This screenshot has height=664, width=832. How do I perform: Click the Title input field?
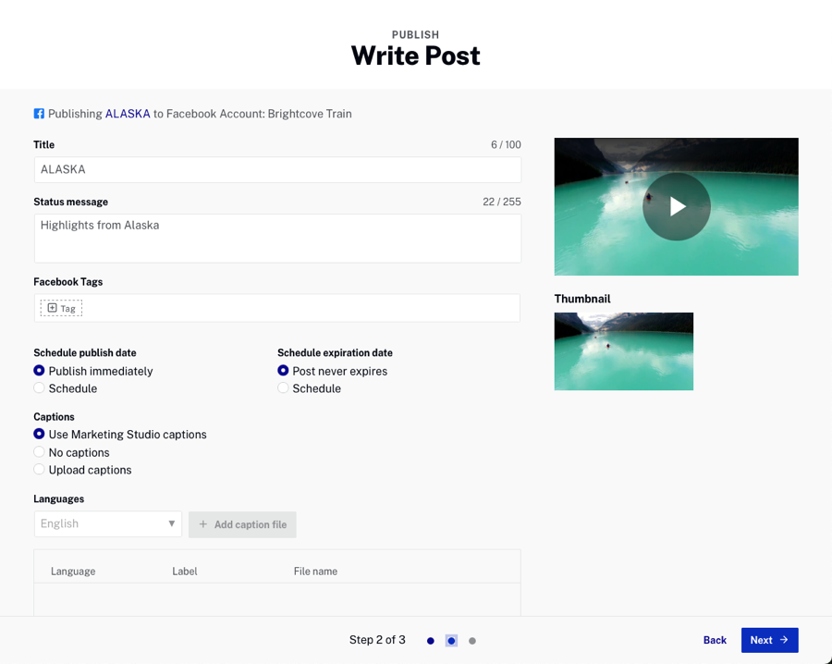(277, 170)
